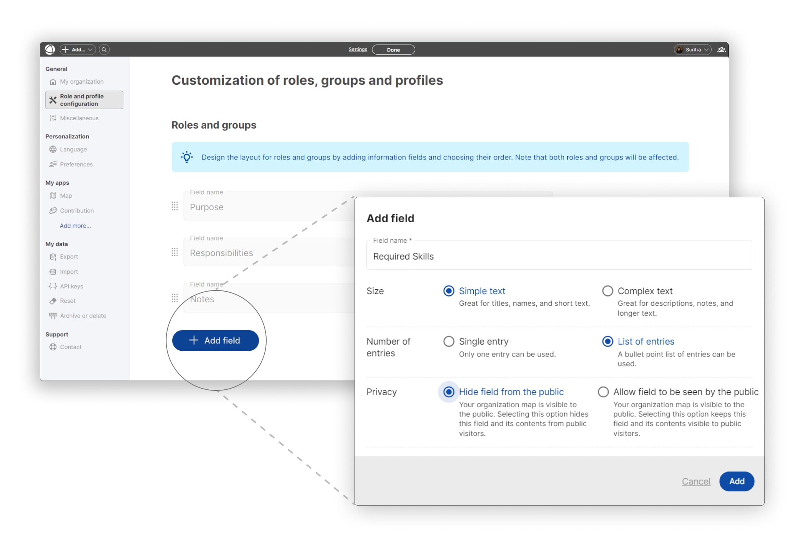Open the Suritra user account dropdown
The height and width of the screenshot is (542, 806).
click(693, 50)
